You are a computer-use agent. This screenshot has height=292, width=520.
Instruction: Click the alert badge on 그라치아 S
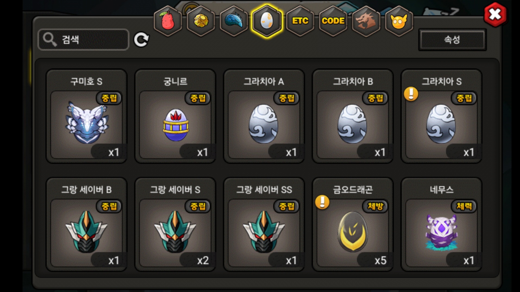coord(411,94)
